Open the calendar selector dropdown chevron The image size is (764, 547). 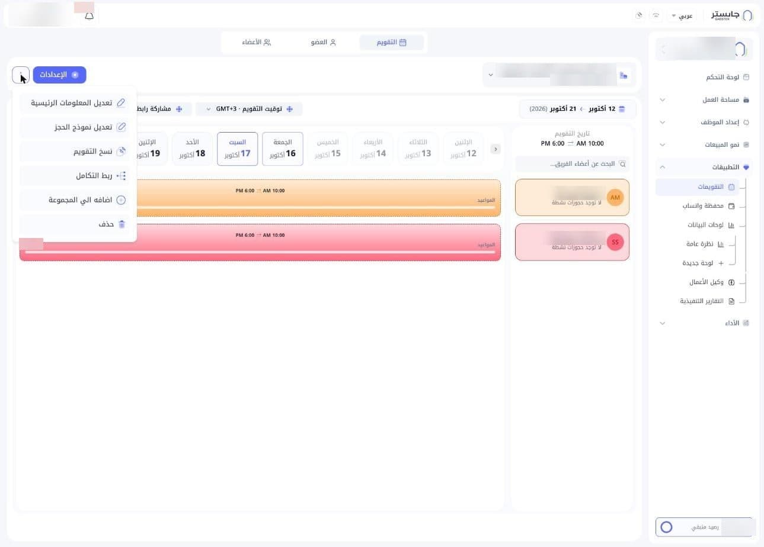coord(490,75)
